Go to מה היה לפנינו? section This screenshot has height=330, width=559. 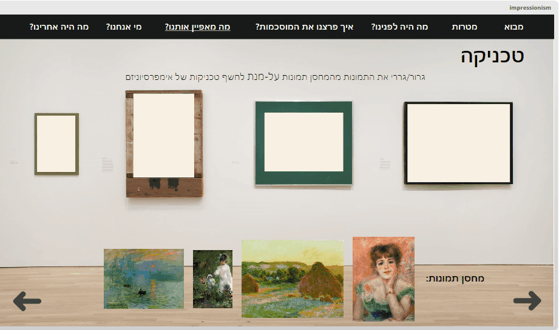click(x=399, y=27)
